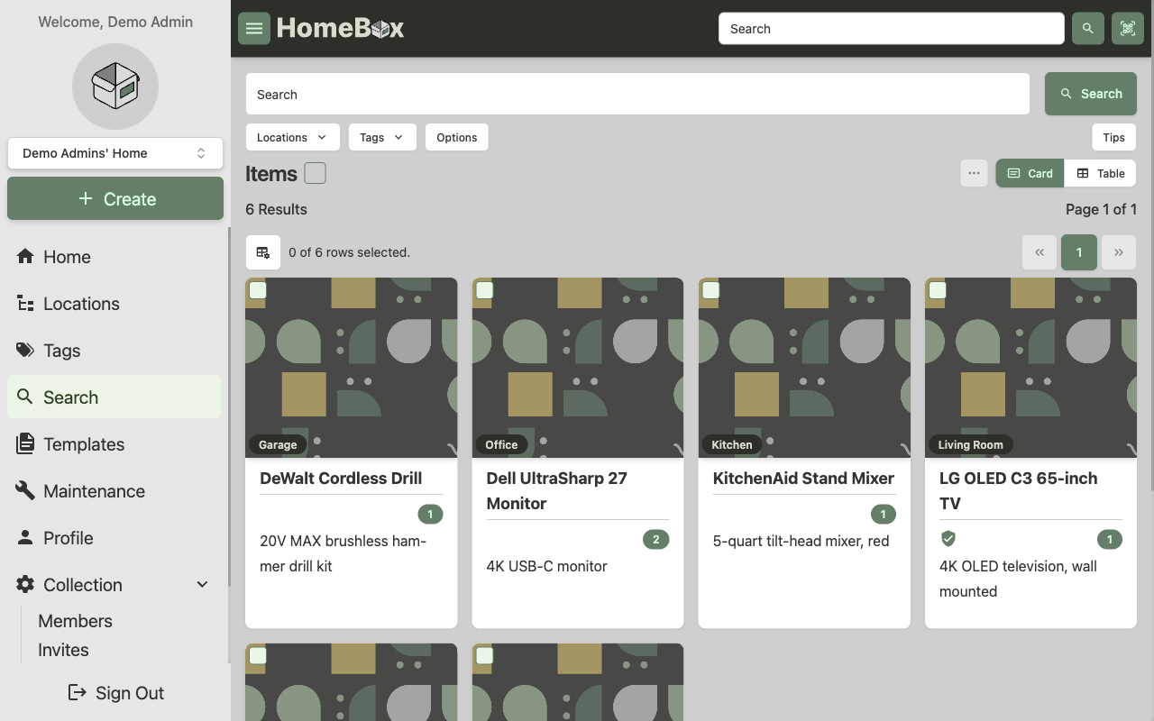
Task: Open Maintenance in the sidebar
Action: (x=114, y=491)
